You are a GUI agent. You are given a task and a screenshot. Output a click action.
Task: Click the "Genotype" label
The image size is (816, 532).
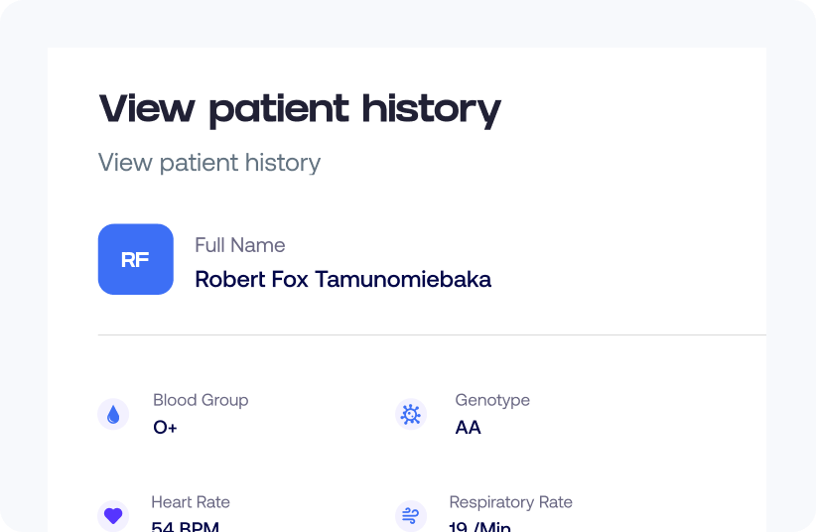pyautogui.click(x=492, y=400)
